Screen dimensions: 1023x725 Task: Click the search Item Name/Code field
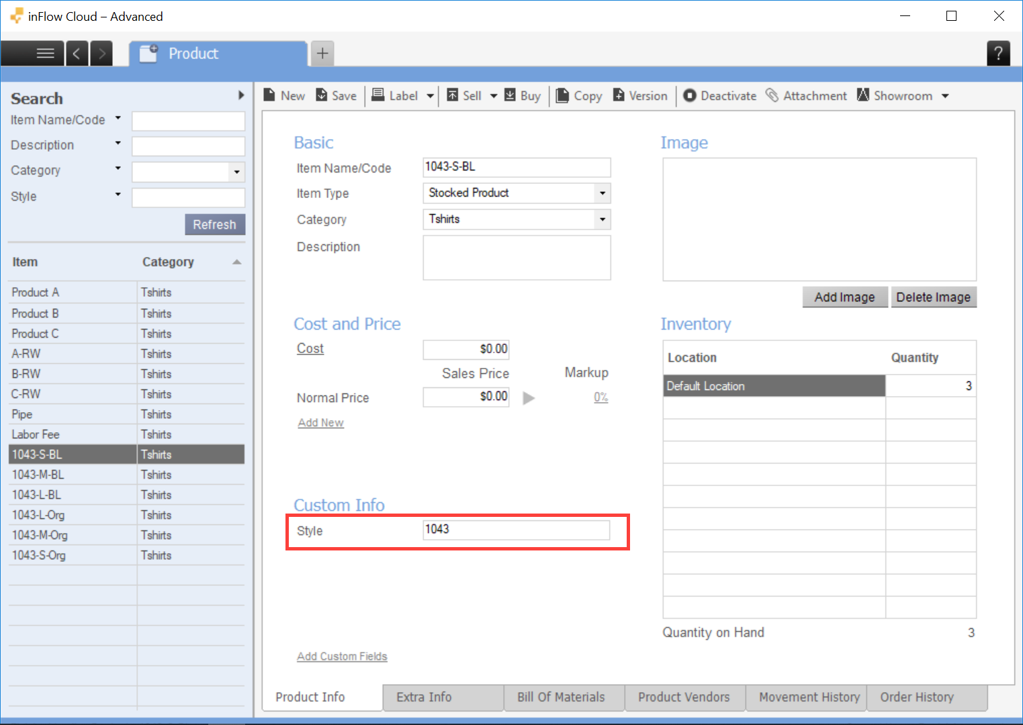pos(188,121)
